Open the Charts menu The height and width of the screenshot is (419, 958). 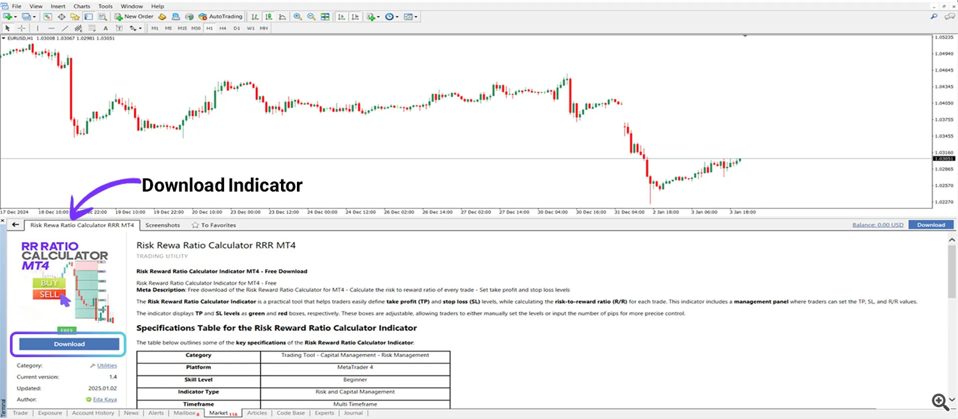(x=82, y=6)
